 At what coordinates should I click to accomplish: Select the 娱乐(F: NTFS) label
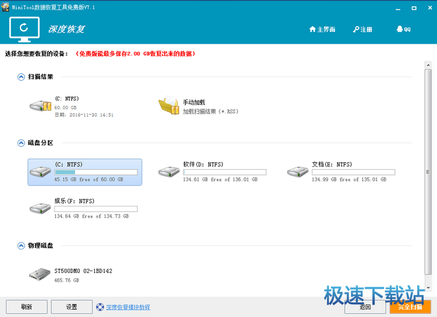click(x=75, y=201)
